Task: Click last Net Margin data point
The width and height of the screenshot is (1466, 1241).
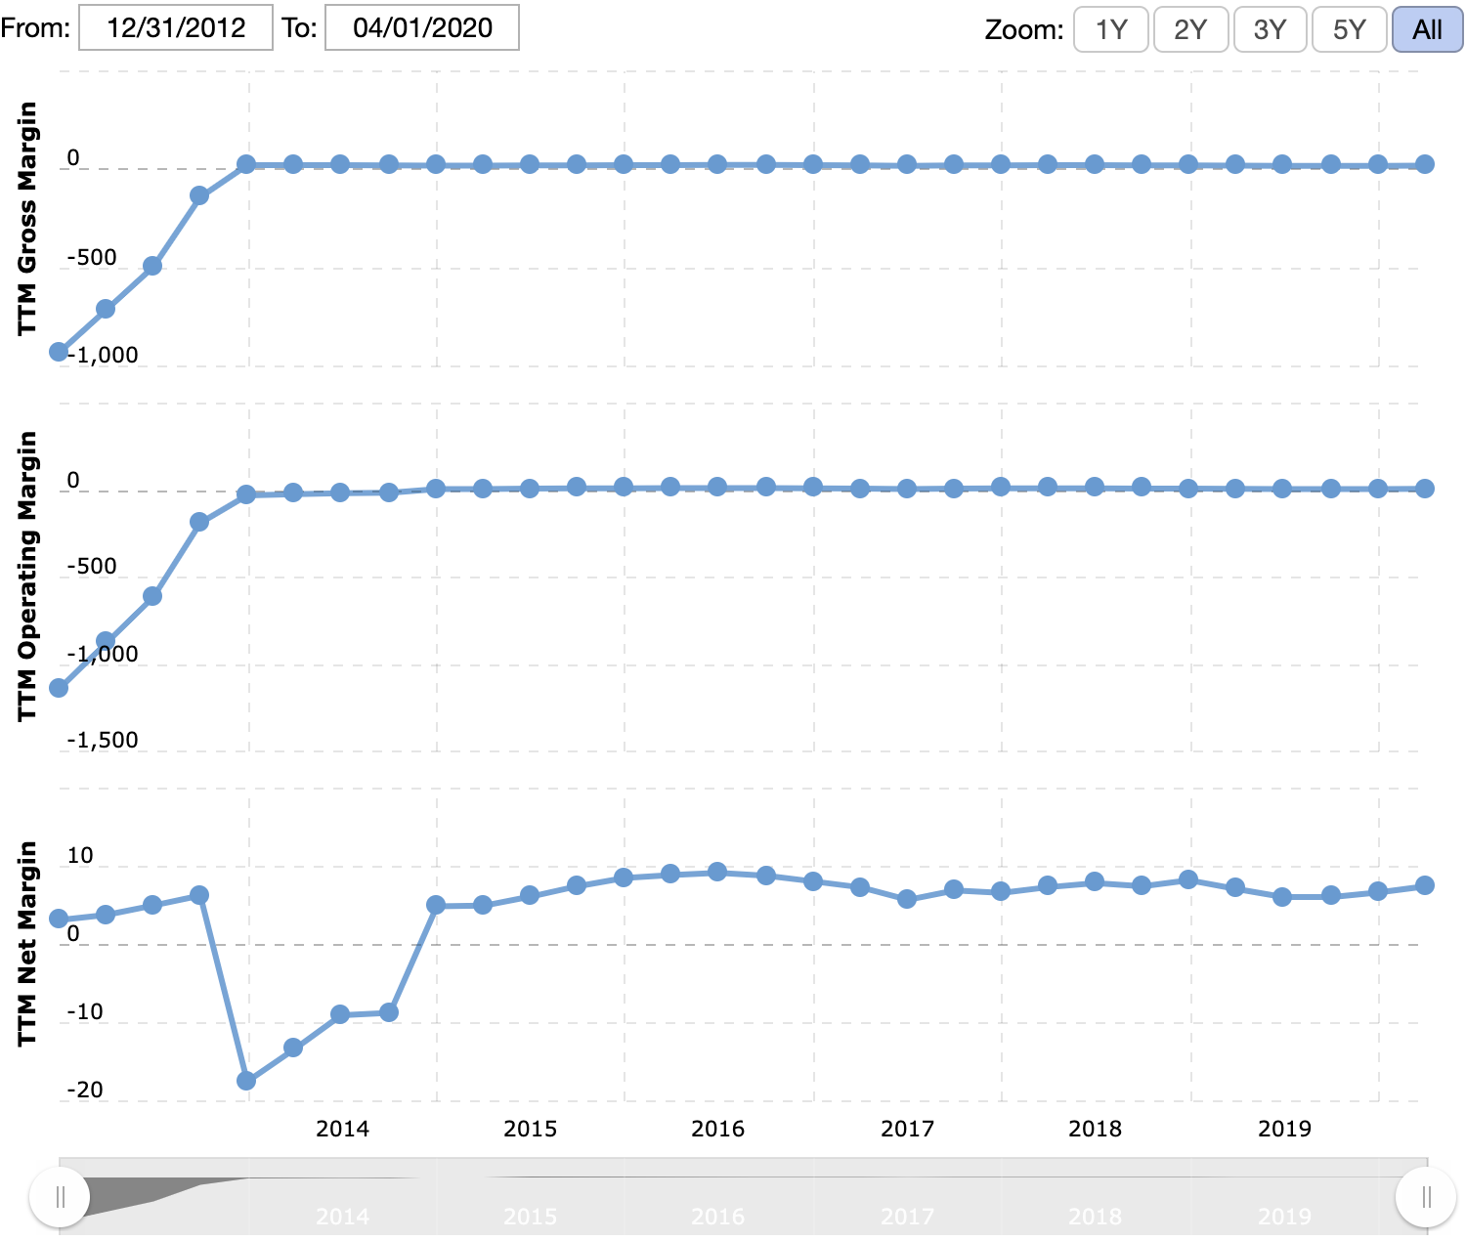Action: point(1425,885)
